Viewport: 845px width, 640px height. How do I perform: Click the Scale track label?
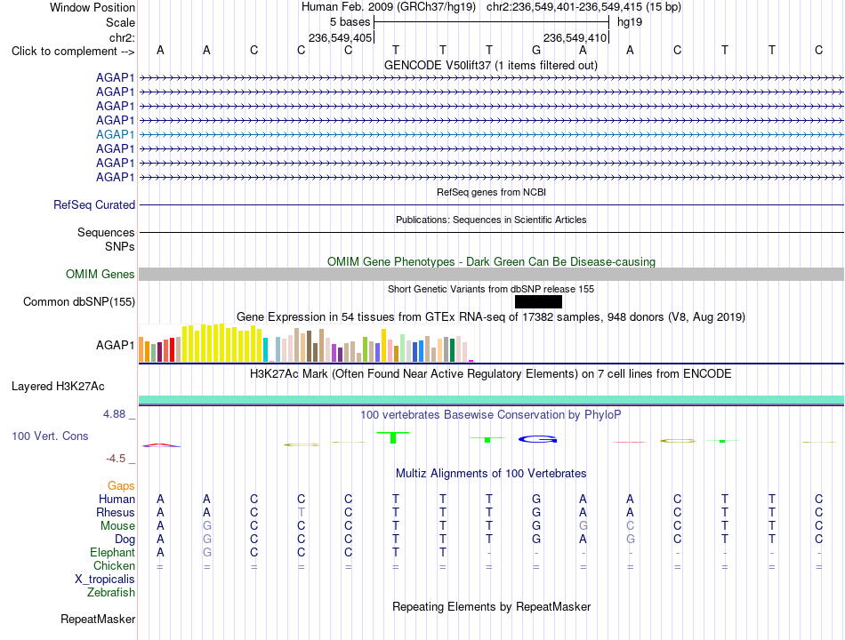coord(120,22)
